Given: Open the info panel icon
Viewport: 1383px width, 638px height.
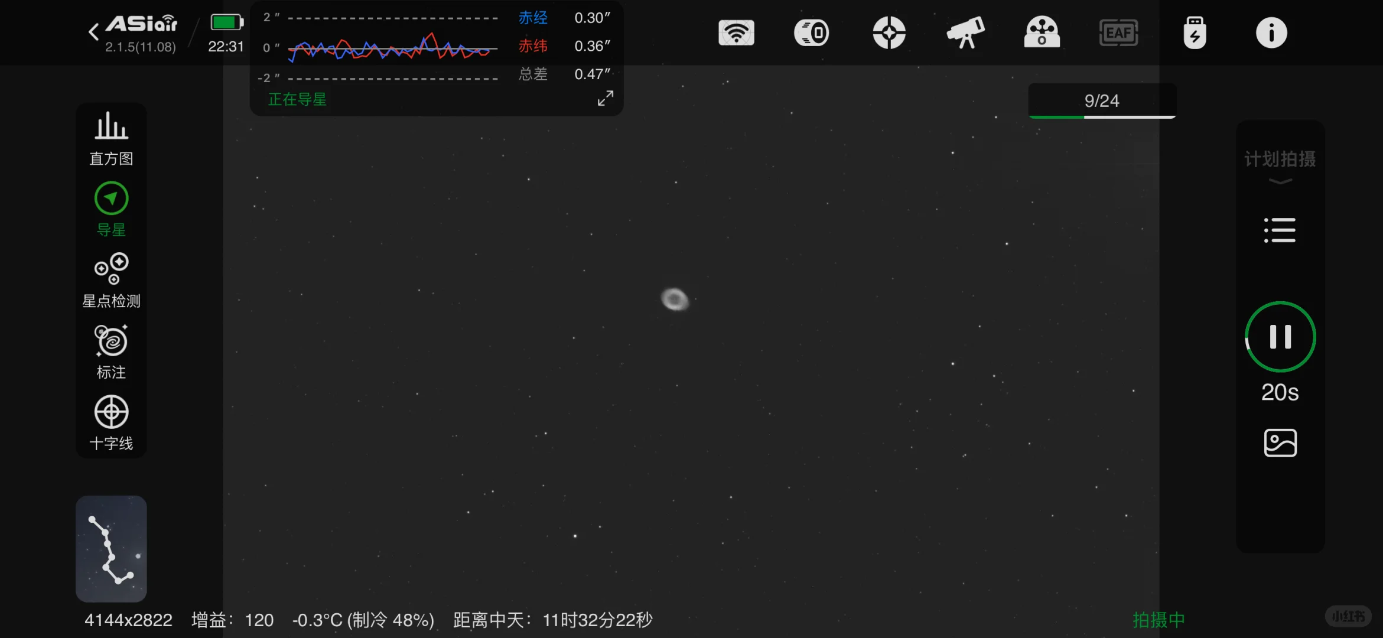Looking at the screenshot, I should 1271,32.
